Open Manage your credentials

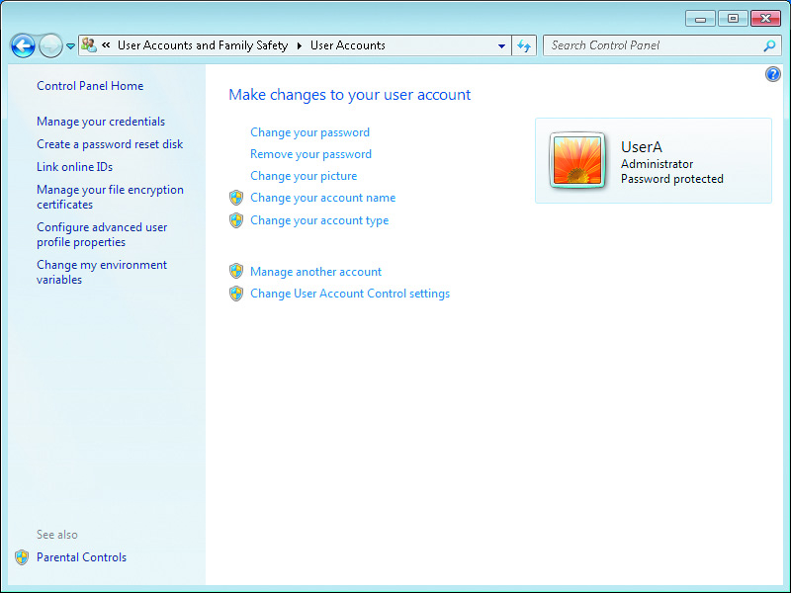101,122
